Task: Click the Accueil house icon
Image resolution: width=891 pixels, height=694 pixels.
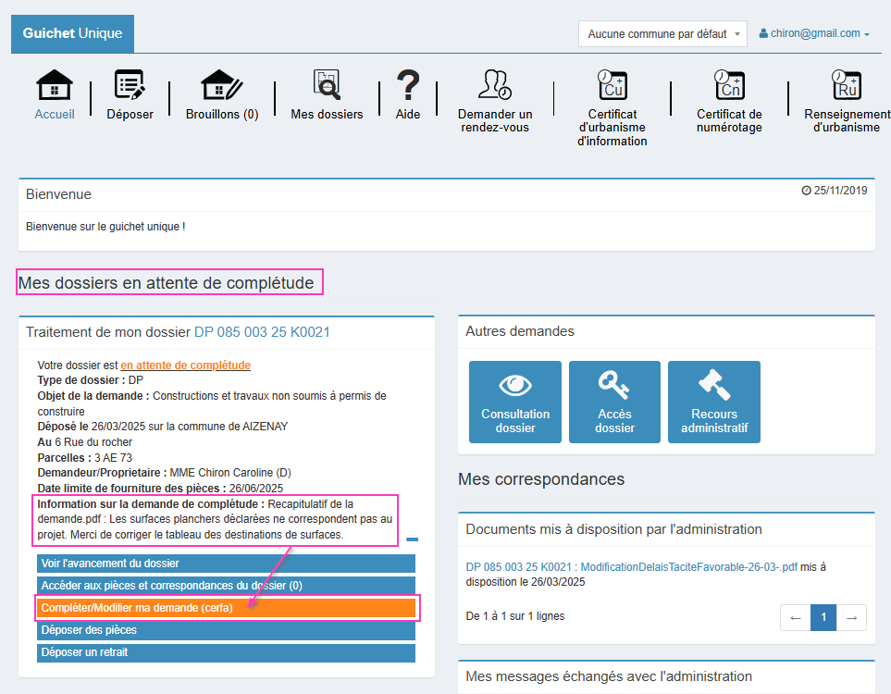Action: pyautogui.click(x=55, y=85)
